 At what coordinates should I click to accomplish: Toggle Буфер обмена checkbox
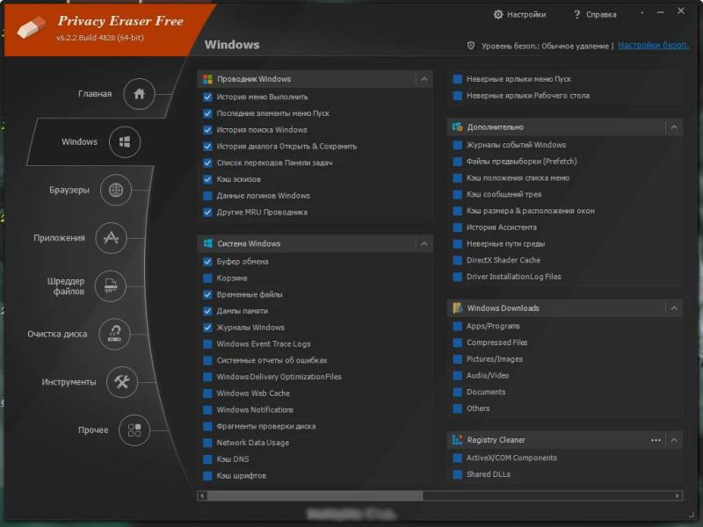click(x=207, y=262)
